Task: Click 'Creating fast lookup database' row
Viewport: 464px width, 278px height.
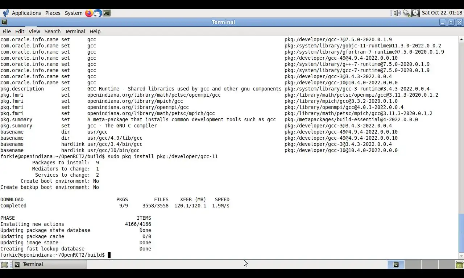Action: click(76, 249)
